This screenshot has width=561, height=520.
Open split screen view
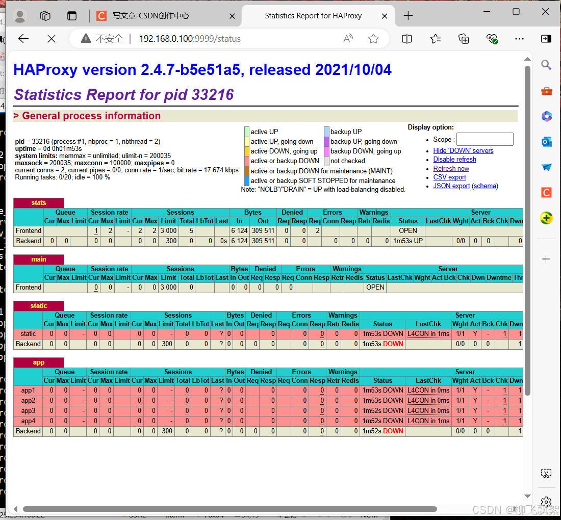tap(407, 39)
